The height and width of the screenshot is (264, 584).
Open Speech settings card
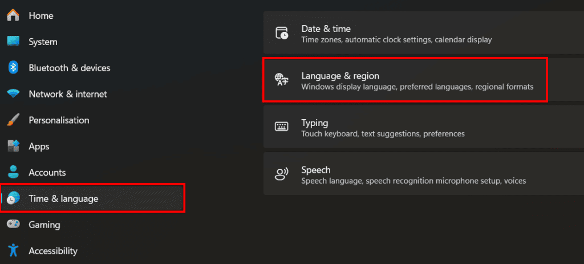tap(422, 174)
